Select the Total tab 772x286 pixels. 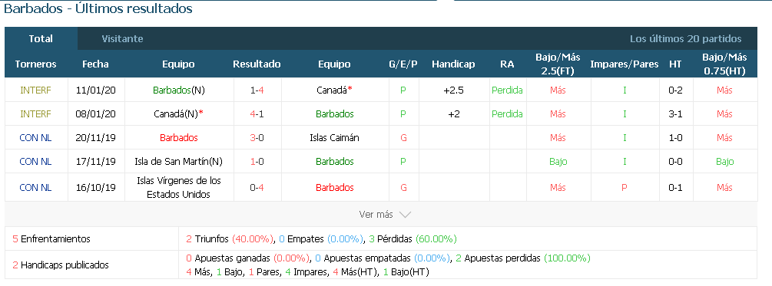pyautogui.click(x=41, y=39)
